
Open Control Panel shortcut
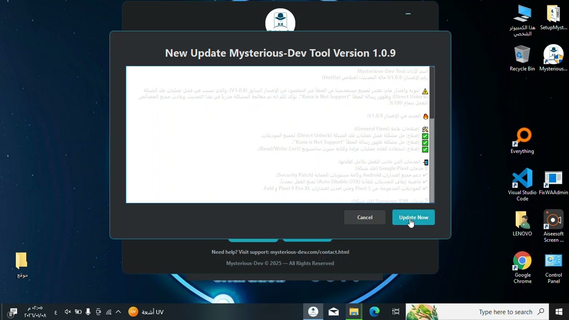553,268
